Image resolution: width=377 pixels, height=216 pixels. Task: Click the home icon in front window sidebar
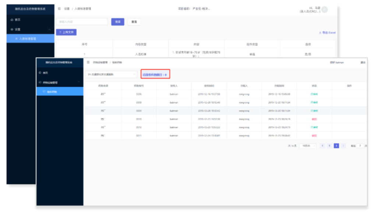point(40,73)
